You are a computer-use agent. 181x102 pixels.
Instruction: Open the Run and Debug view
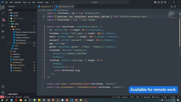point(3,25)
